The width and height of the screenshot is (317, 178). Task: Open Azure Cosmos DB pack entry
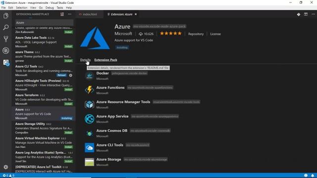point(112,131)
